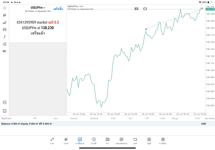215x150 pixels.
Task: Tap the blue เสร็จสิ้น done button
Action: click(x=58, y=9)
